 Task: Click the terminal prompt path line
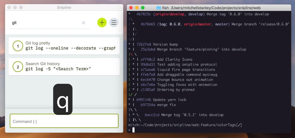click(185, 125)
